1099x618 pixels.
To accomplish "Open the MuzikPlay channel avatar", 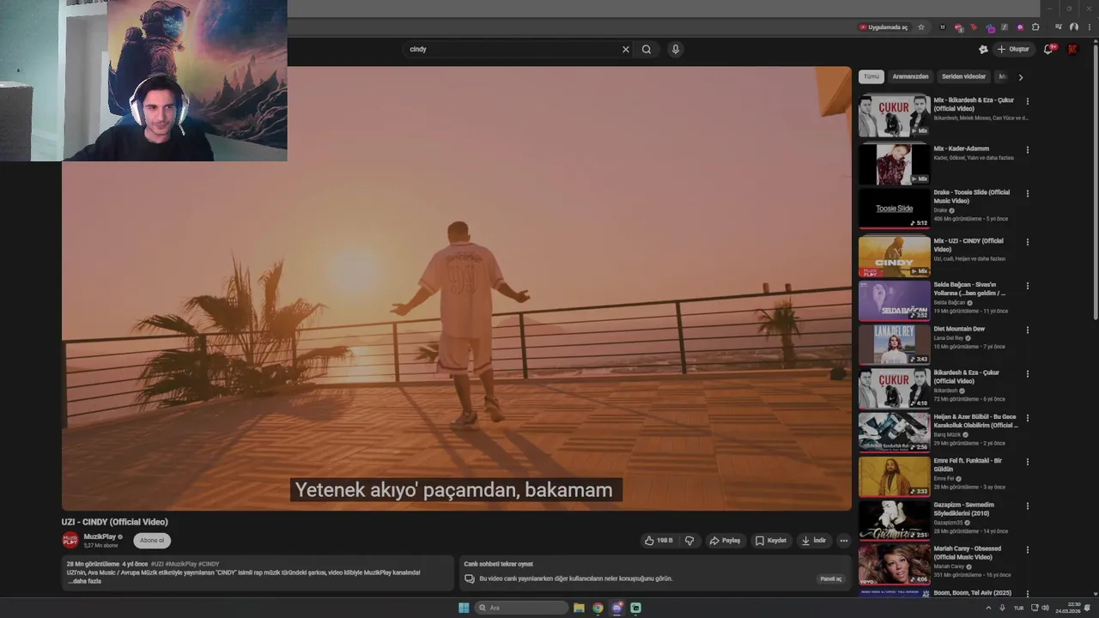I will (70, 540).
